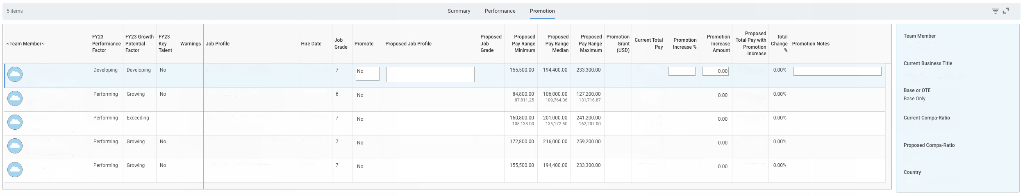The height and width of the screenshot is (196, 1023).
Task: Click the Promotion Notes text field
Action: 837,71
